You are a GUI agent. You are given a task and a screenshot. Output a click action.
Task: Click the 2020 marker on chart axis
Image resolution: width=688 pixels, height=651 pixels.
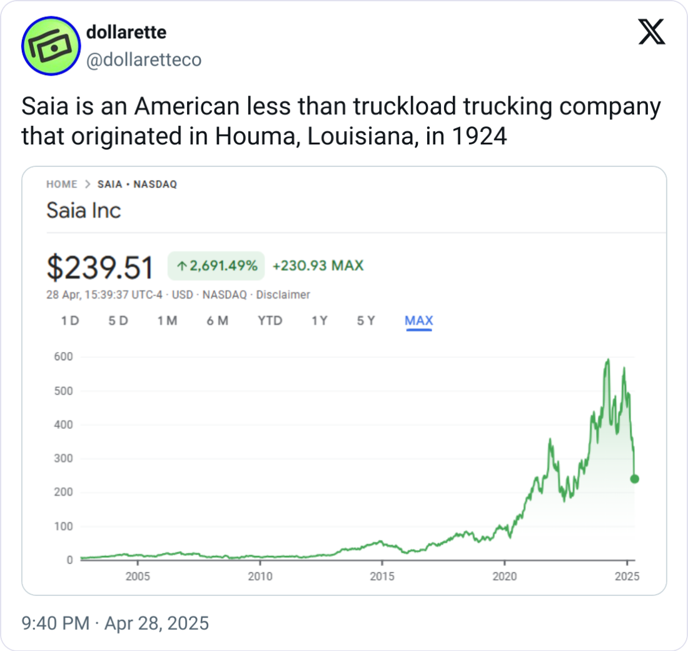(505, 577)
